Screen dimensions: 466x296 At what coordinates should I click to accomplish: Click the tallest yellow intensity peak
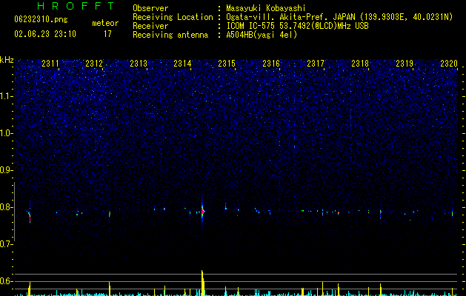click(x=202, y=283)
